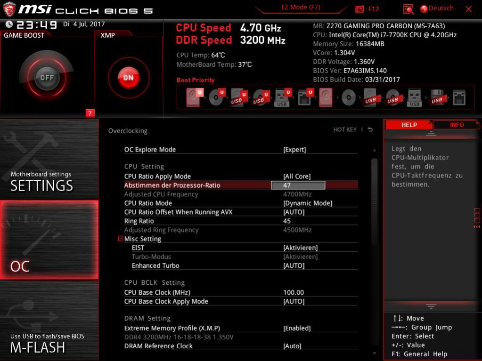Turn on the GAME BOOST knob
Screen dimensions: 482x361
point(47,78)
